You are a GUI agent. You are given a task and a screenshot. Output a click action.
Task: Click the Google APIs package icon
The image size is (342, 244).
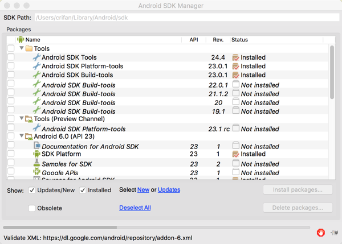click(x=37, y=172)
